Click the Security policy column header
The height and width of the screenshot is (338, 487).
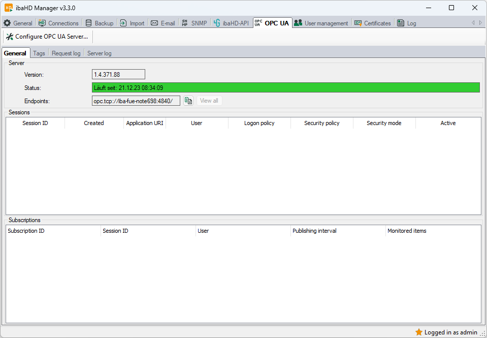coord(322,123)
